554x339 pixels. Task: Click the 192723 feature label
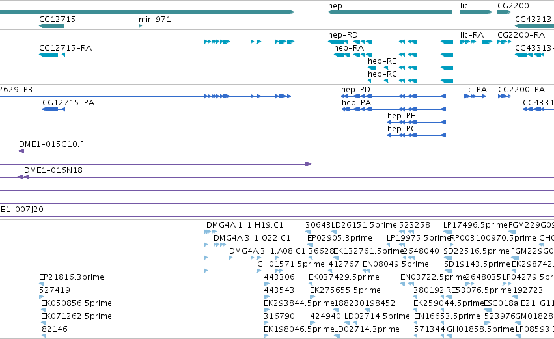point(528,290)
